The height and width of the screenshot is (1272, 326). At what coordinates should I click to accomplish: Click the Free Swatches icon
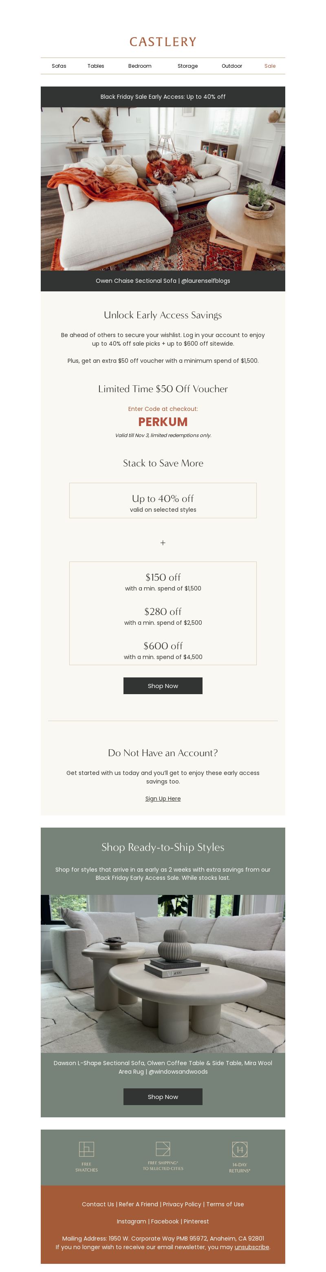[86, 1148]
